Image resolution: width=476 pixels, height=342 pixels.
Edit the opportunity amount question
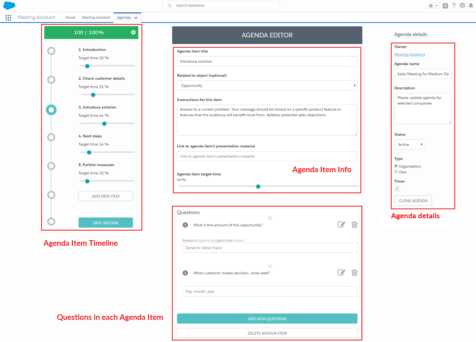[x=341, y=225]
